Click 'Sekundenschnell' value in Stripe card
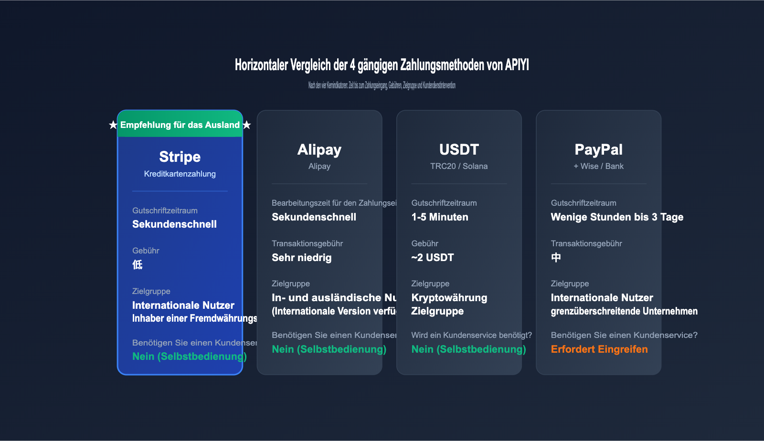The width and height of the screenshot is (764, 441). tap(174, 224)
